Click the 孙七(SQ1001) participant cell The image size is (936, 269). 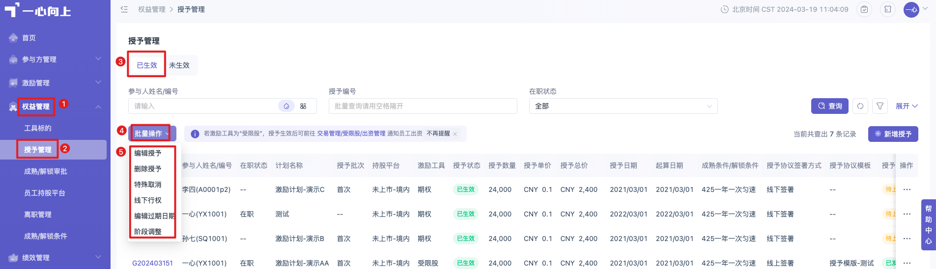click(x=204, y=239)
